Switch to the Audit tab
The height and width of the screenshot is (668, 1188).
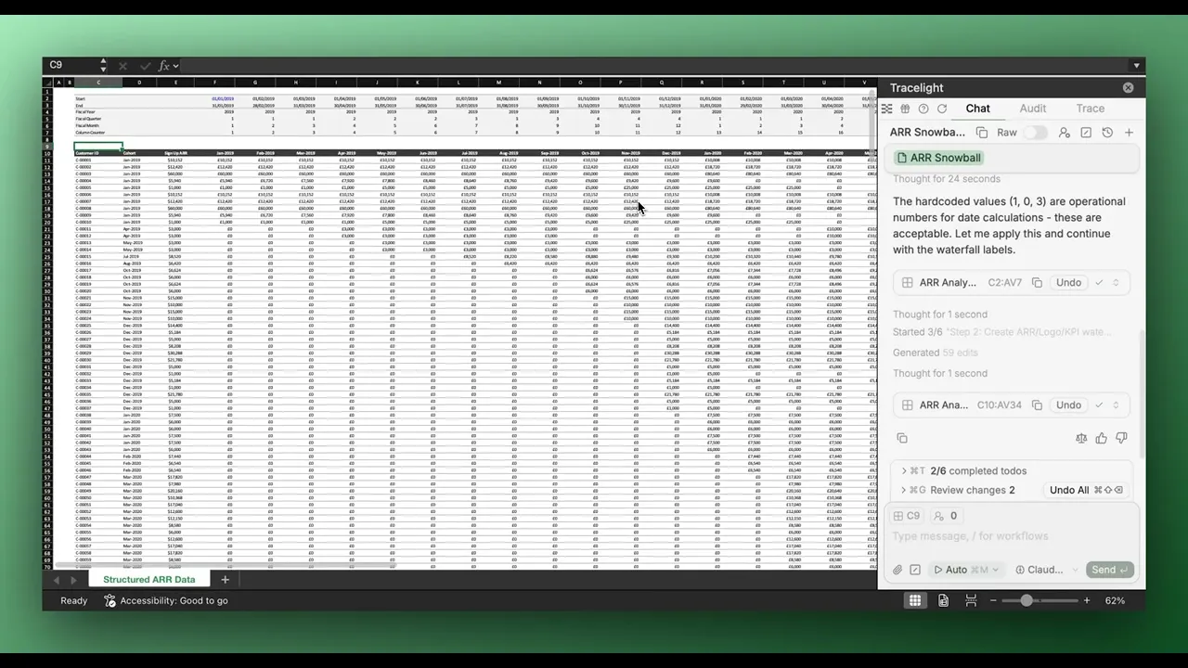click(x=1033, y=109)
